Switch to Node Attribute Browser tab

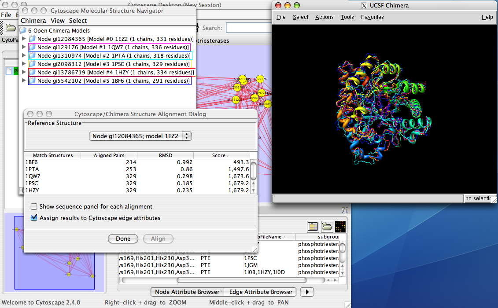pyautogui.click(x=187, y=292)
